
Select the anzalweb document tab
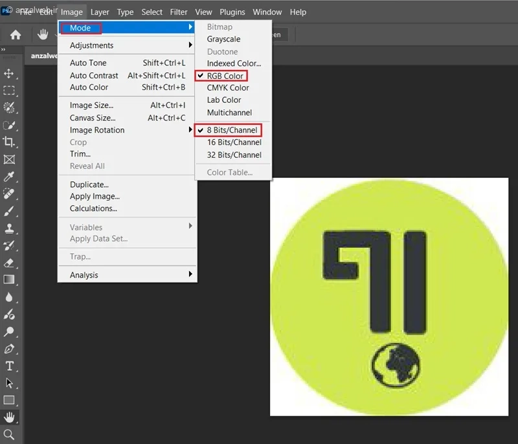click(41, 56)
